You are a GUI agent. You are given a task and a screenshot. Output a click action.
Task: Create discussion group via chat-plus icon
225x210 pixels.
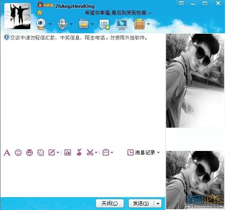[105, 24]
